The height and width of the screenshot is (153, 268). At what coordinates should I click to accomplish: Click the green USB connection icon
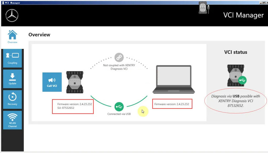pos(119,107)
